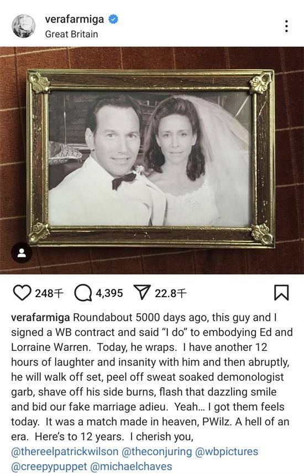The image size is (304, 474).
Task: Open verafarmiga's profile picture
Action: click(x=24, y=26)
